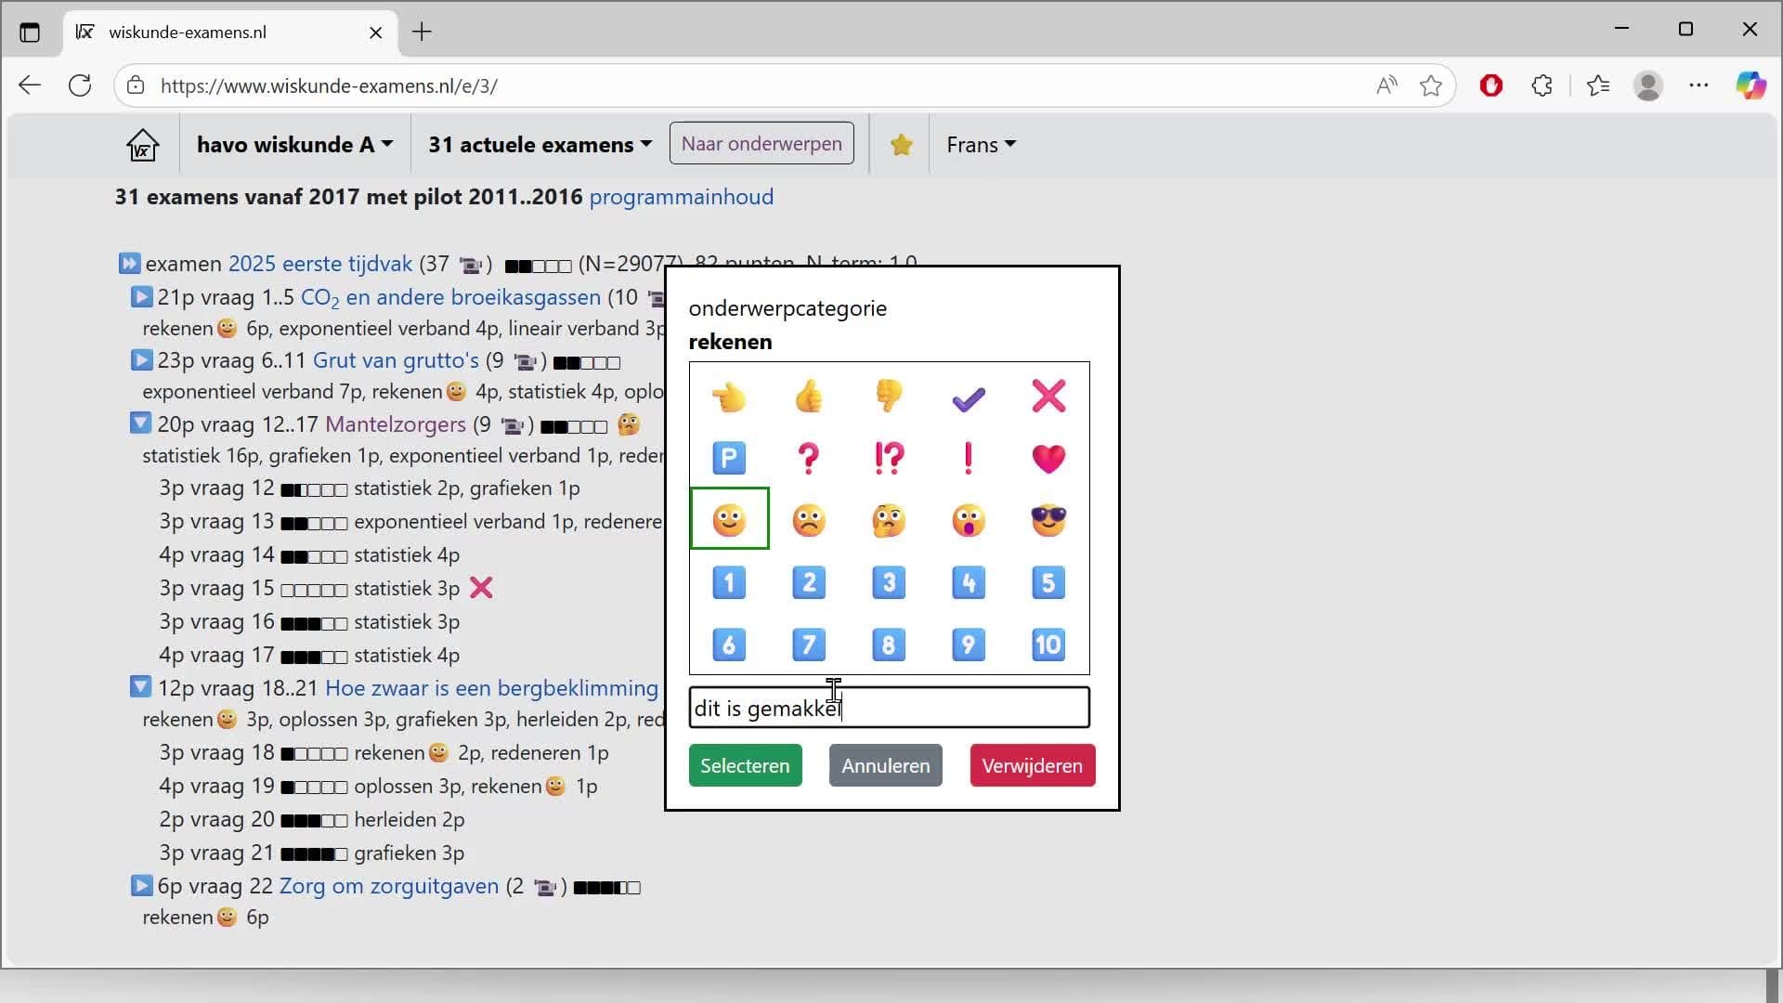Choose the red cross mark icon

(x=1048, y=397)
